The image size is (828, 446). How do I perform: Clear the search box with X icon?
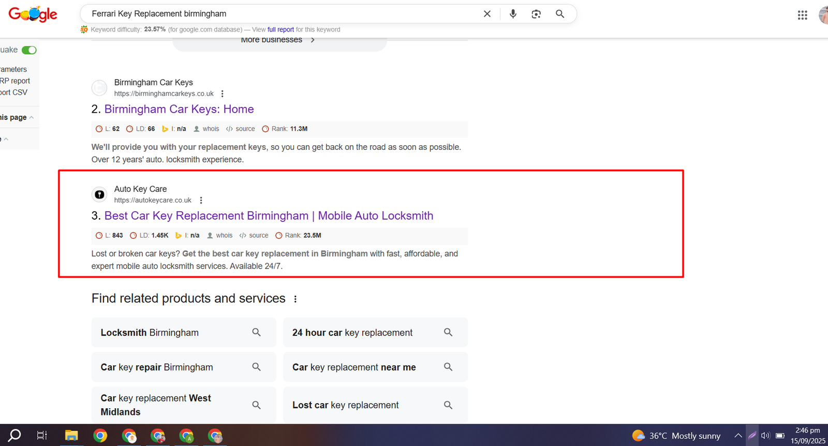(x=487, y=14)
